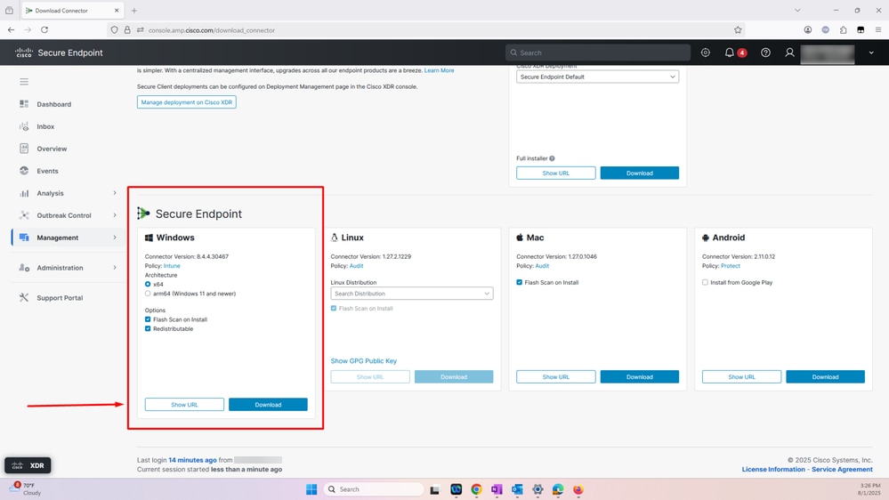Click the Cisco Secure Endpoint logo
The image size is (889, 500).
[x=59, y=52]
